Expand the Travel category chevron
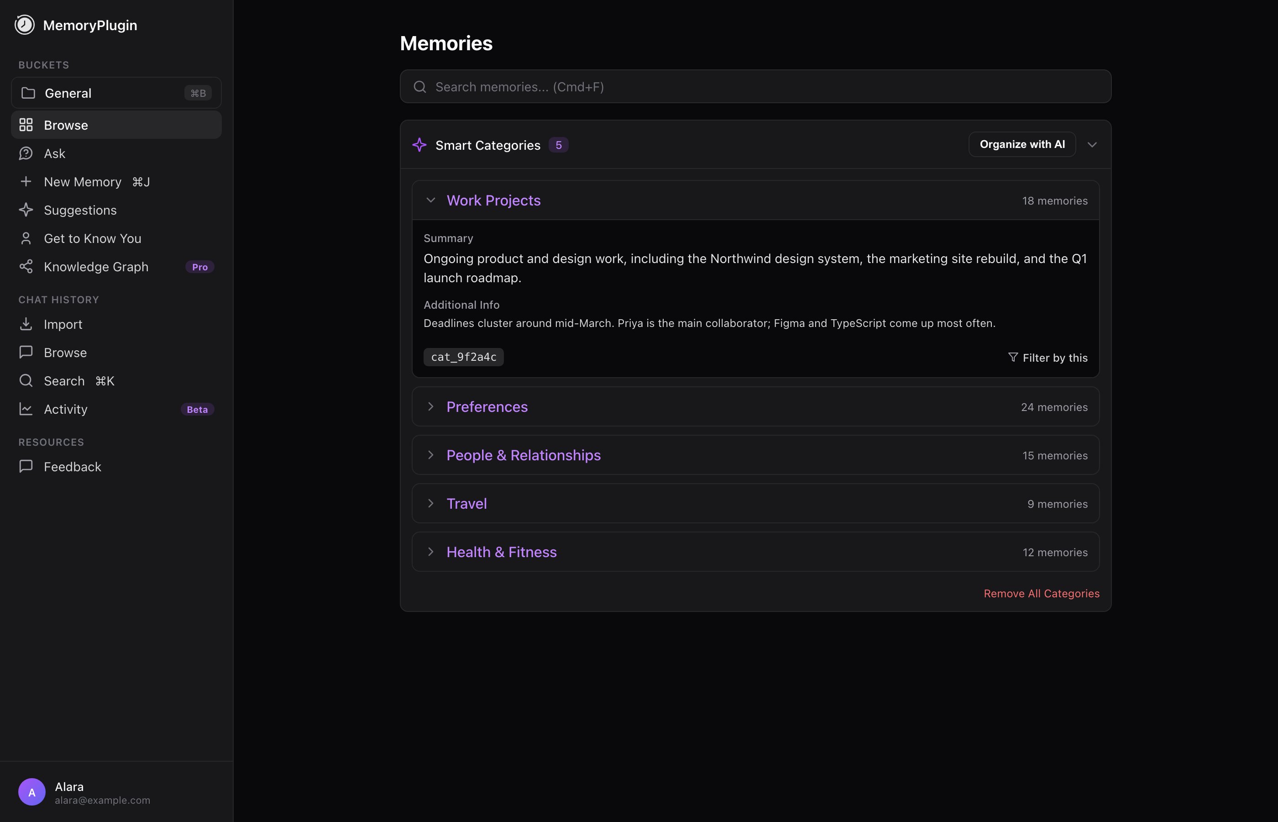This screenshot has width=1278, height=822. (431, 503)
